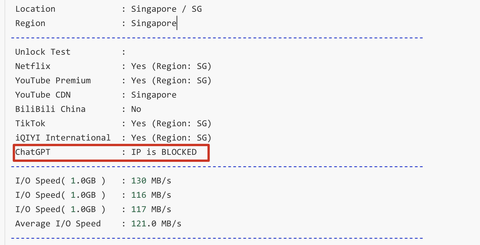Screen dimensions: 480x245
Task: Click the iQIYI International label
Action: [x=63, y=138]
